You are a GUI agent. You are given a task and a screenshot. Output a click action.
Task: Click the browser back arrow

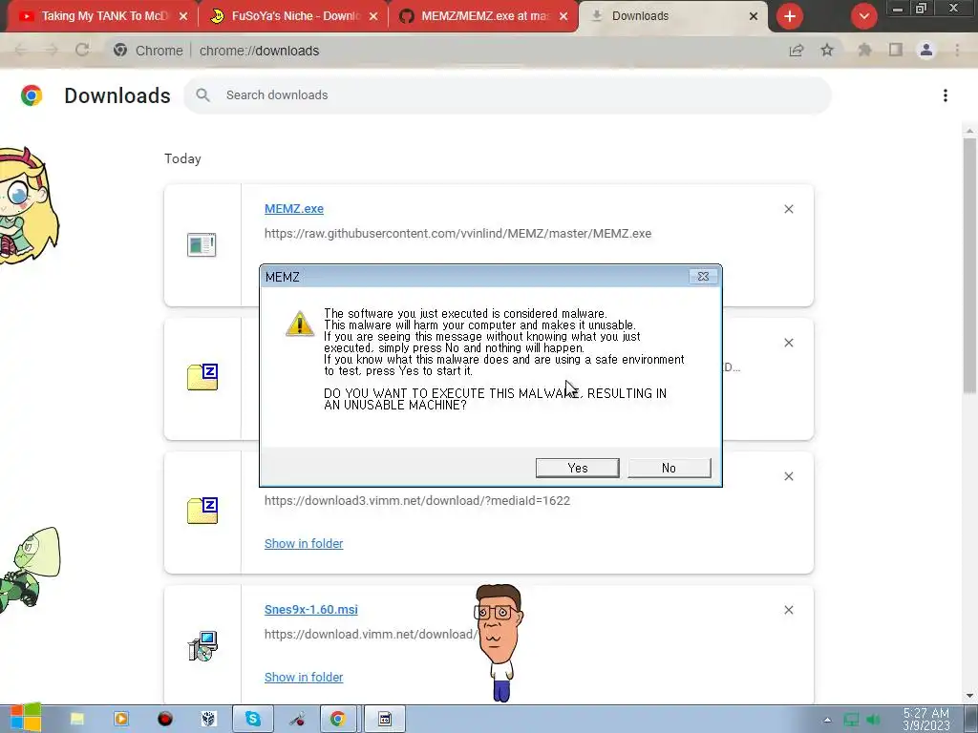click(x=21, y=50)
